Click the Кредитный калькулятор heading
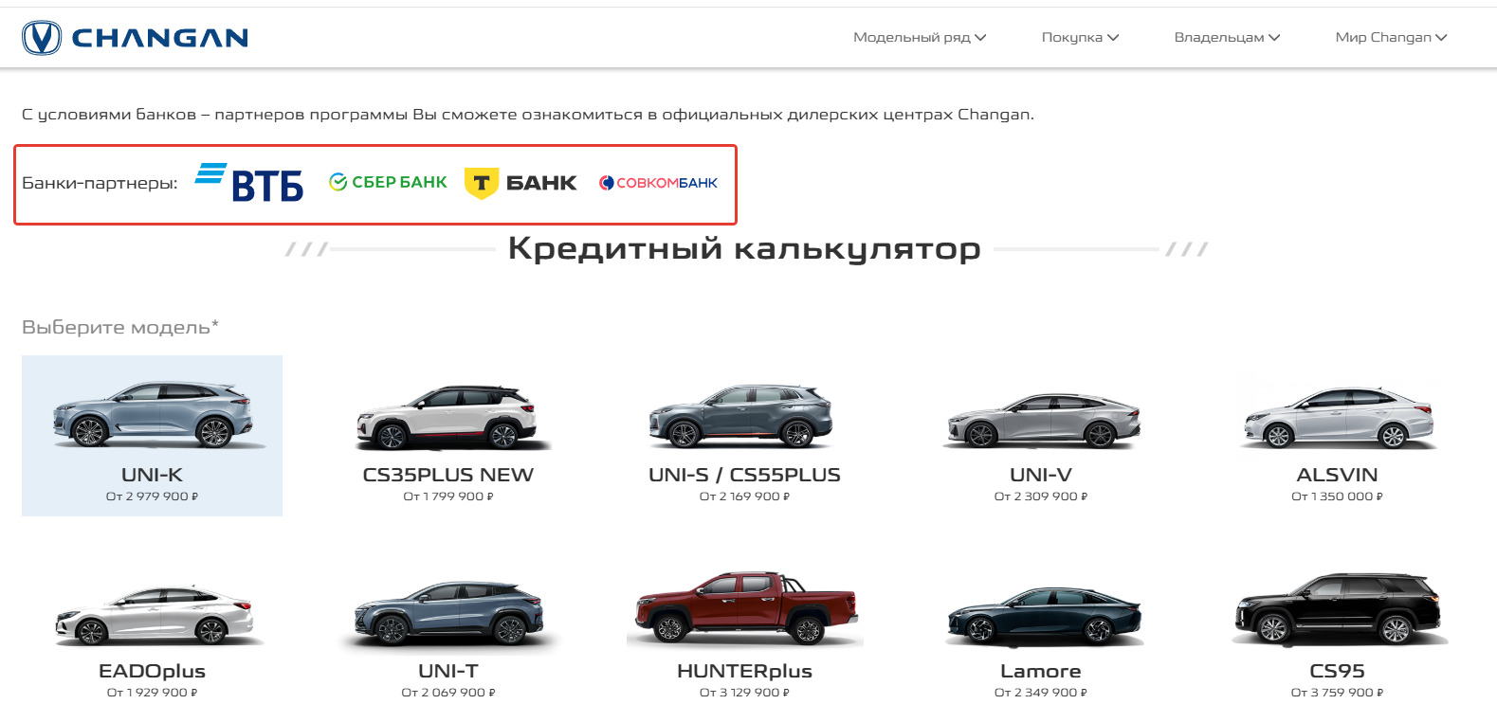This screenshot has width=1497, height=722. (744, 249)
